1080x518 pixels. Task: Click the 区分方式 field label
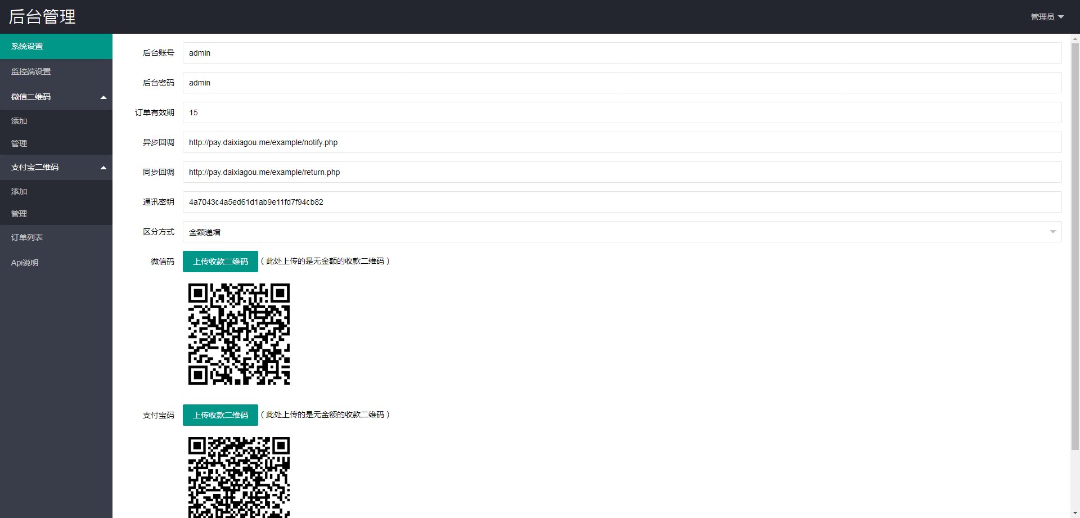tap(159, 232)
